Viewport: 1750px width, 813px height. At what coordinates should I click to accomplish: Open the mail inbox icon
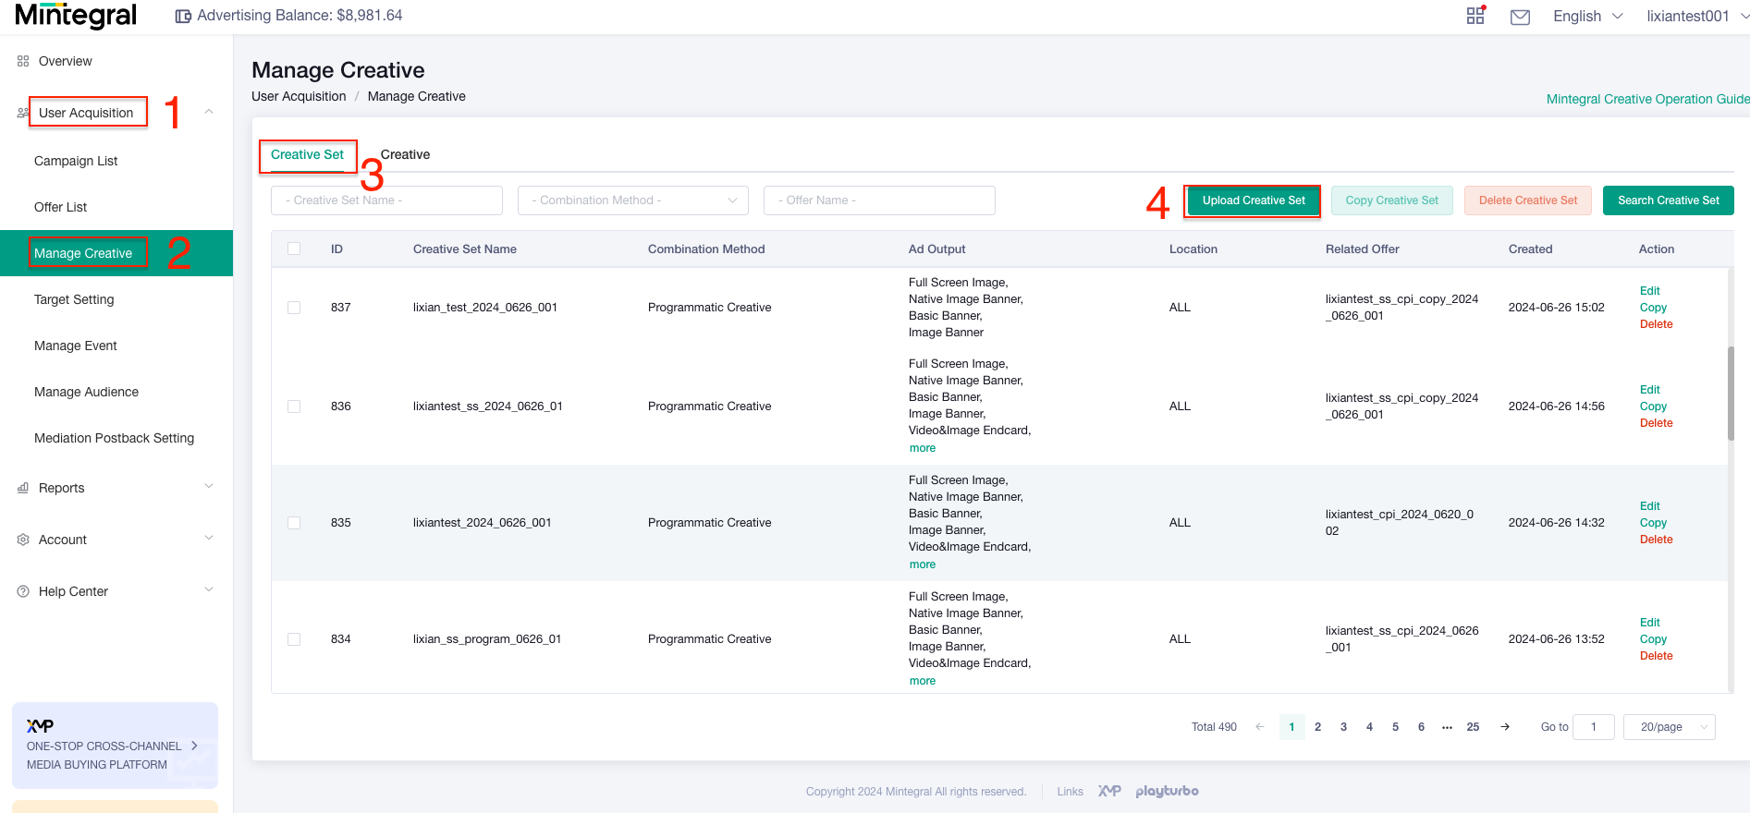pos(1520,17)
